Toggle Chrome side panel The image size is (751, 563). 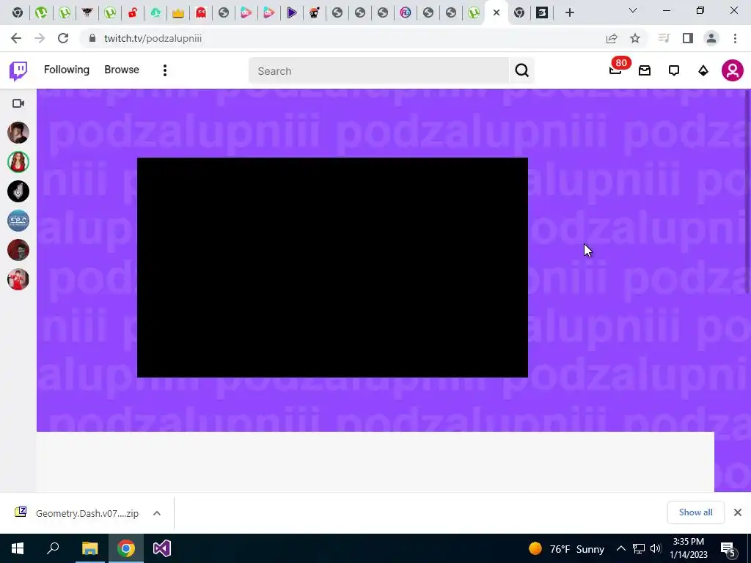pos(688,38)
